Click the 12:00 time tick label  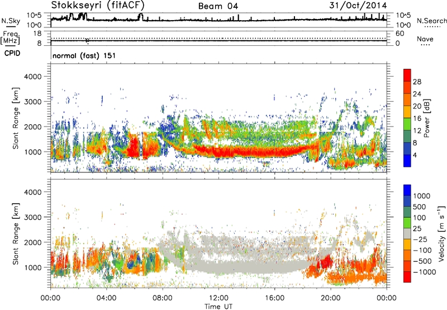218,298
